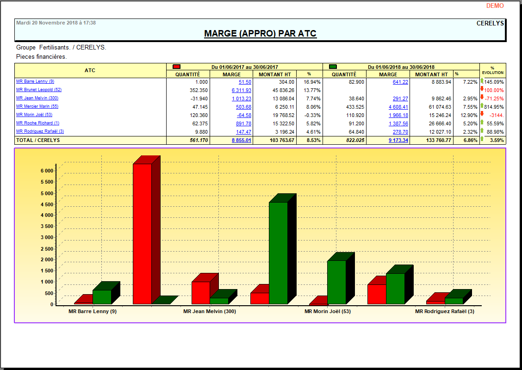Click green arrow next to 88.98% evolution
The image size is (522, 370).
[482, 130]
